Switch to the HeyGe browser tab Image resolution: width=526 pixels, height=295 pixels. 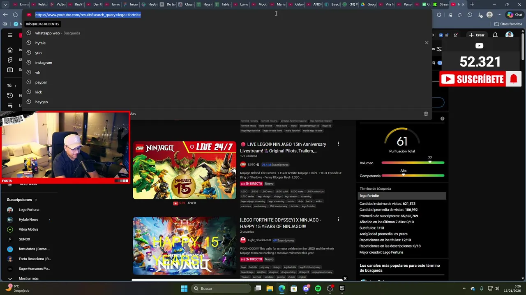[150, 5]
